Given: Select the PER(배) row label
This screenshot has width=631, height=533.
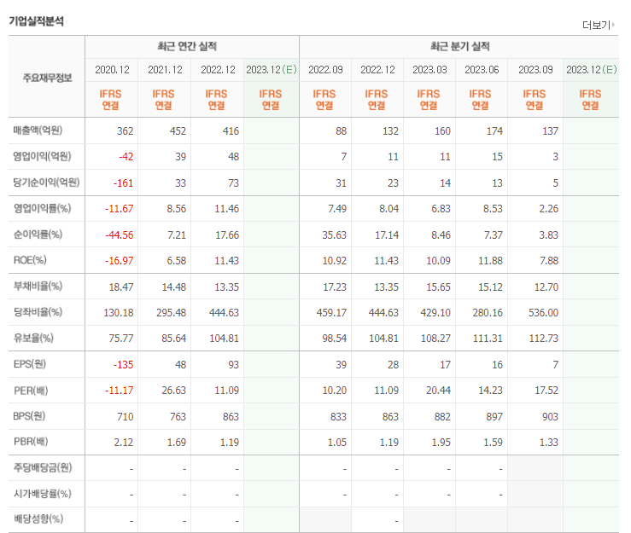Looking at the screenshot, I should pyautogui.click(x=31, y=391).
